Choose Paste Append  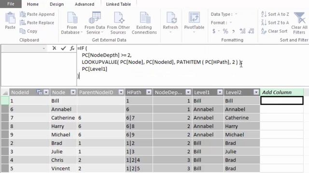(x=37, y=14)
